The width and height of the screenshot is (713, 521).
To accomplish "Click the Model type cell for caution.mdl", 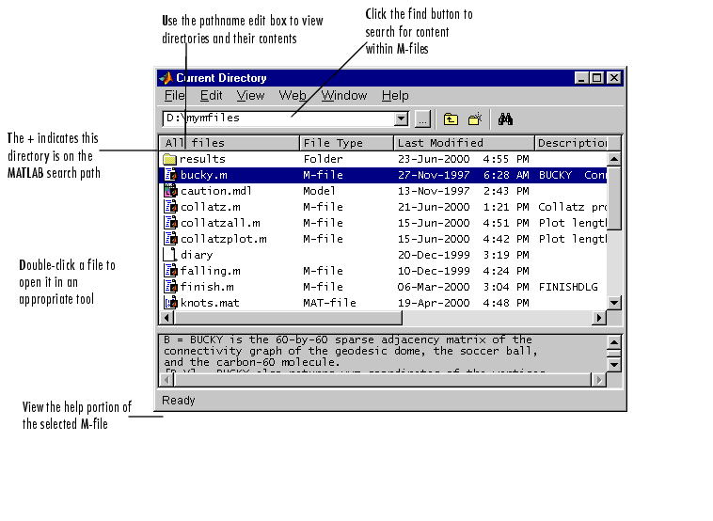I will (319, 191).
